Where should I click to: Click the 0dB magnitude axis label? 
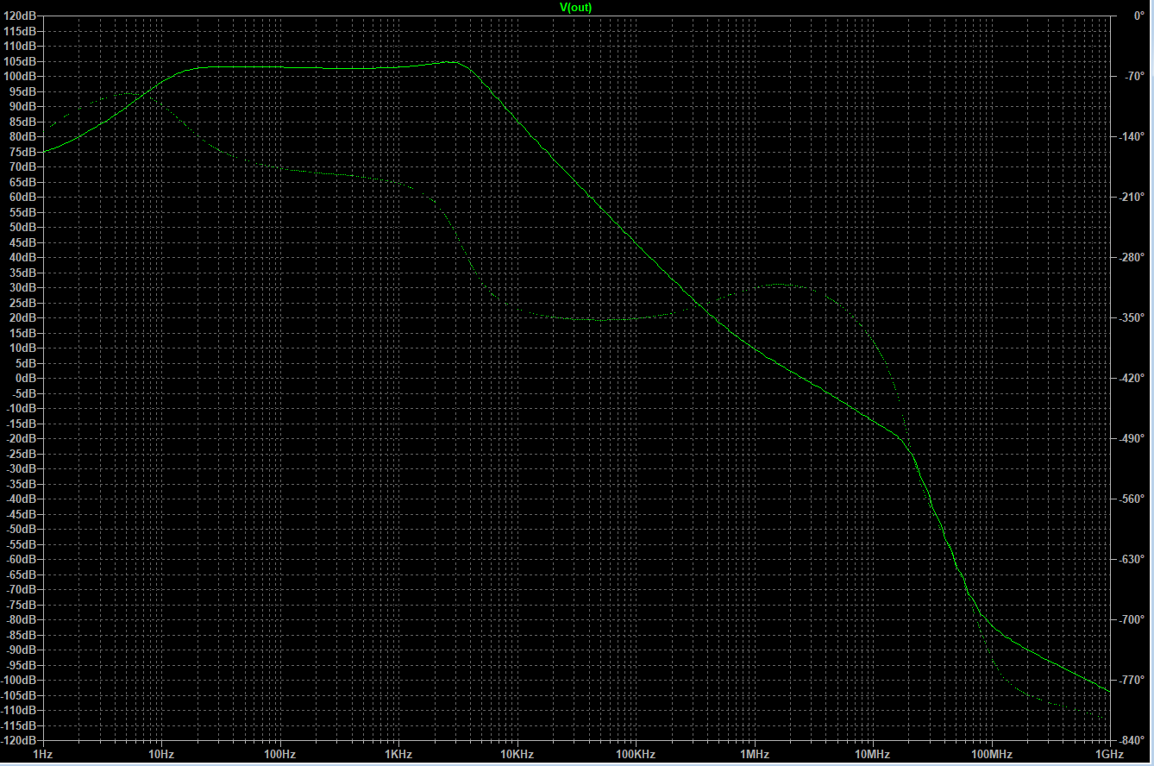tap(27, 378)
